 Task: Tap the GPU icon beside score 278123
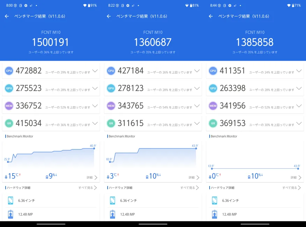[x=111, y=88]
